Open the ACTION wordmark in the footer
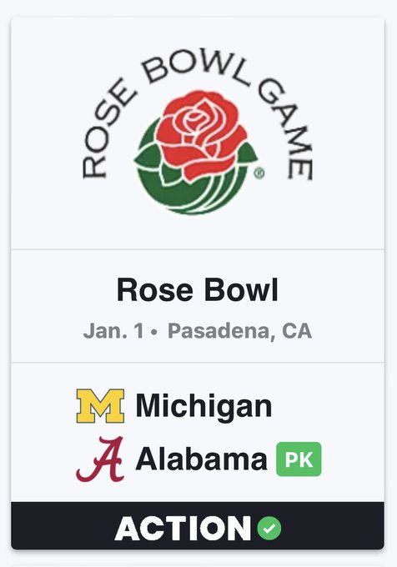The height and width of the screenshot is (567, 397). pos(183,529)
